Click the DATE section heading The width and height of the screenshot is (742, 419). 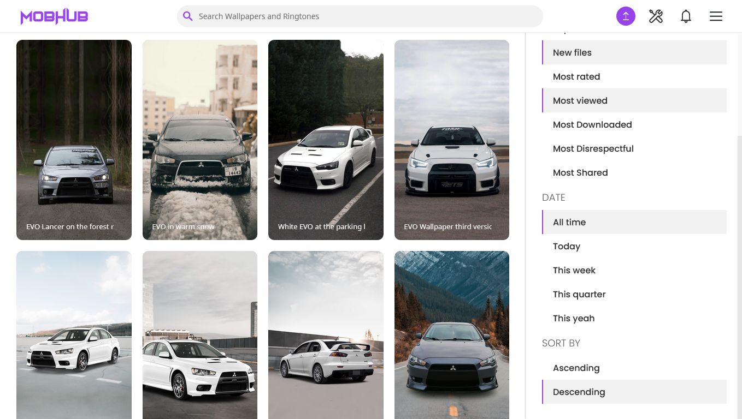(x=553, y=197)
